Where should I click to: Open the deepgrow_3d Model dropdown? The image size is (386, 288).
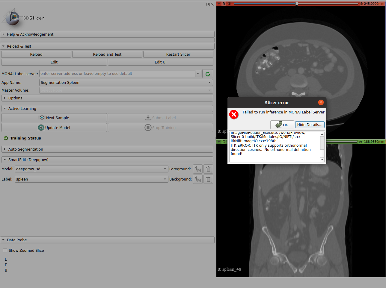[165, 169]
